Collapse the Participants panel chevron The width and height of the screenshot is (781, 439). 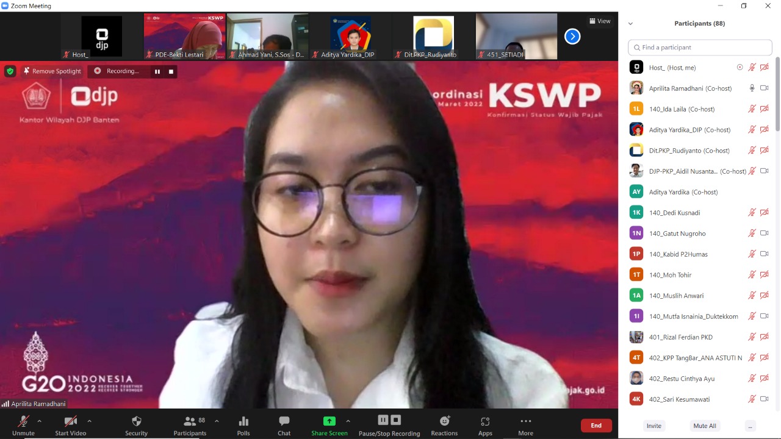pyautogui.click(x=630, y=24)
